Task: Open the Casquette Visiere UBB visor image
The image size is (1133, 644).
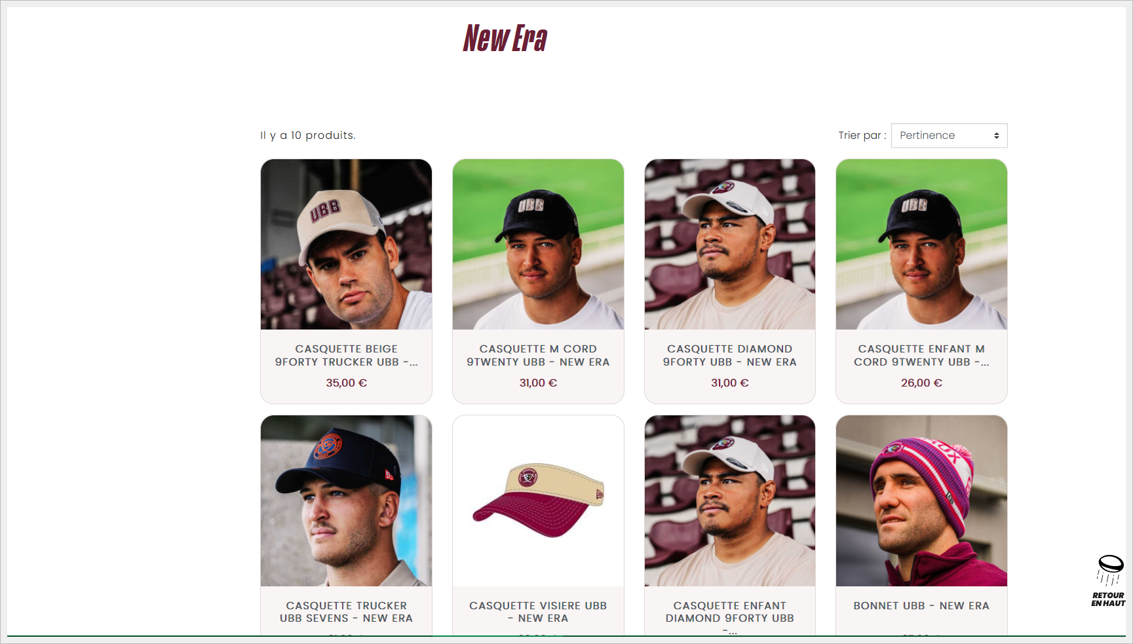Action: click(538, 501)
